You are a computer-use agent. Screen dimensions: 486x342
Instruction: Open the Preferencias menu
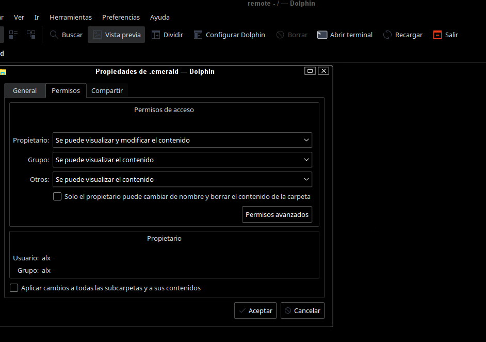[x=121, y=18]
